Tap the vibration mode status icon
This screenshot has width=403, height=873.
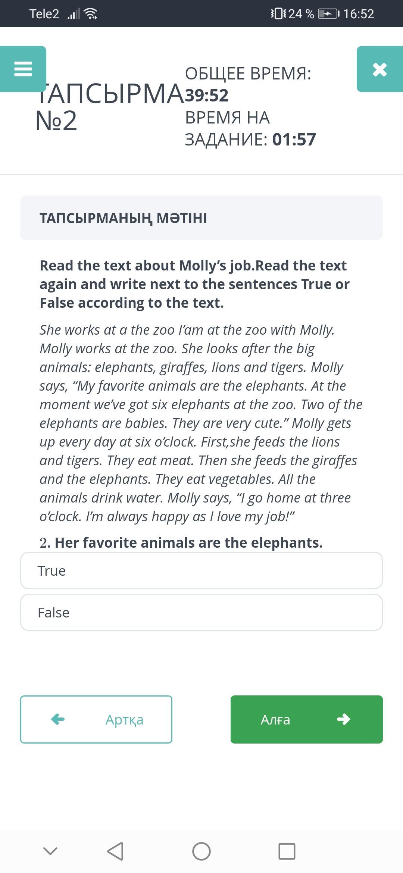(x=278, y=14)
